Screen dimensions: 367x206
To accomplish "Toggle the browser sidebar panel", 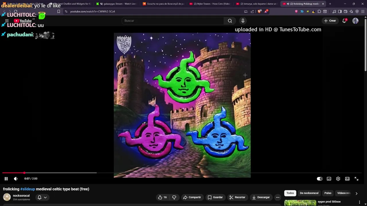I will pos(340,11).
